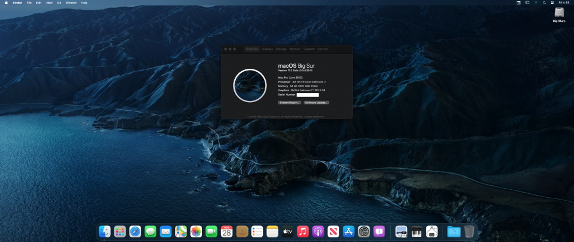The width and height of the screenshot is (574, 242).
Task: Switch to the Memory tab
Action: tap(295, 49)
